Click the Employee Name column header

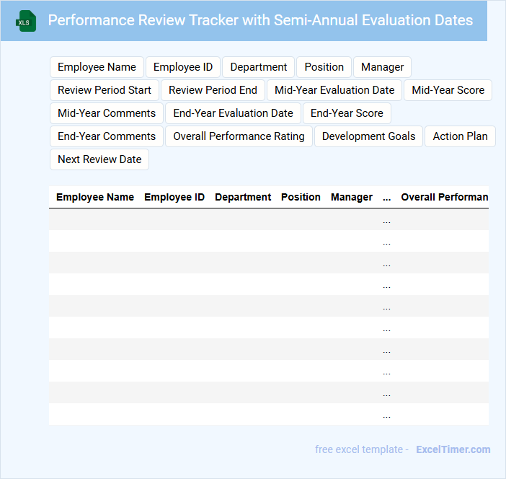pyautogui.click(x=95, y=197)
